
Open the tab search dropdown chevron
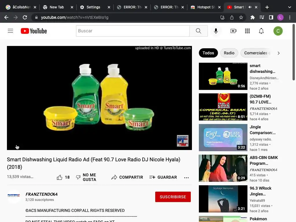290,7
